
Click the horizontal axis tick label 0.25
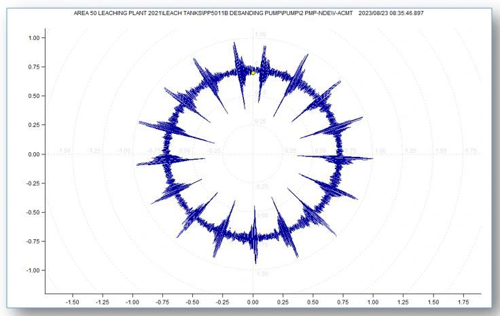point(283,302)
